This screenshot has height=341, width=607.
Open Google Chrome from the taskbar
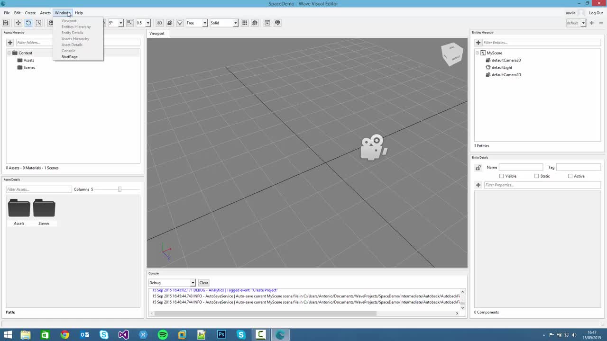(64, 335)
